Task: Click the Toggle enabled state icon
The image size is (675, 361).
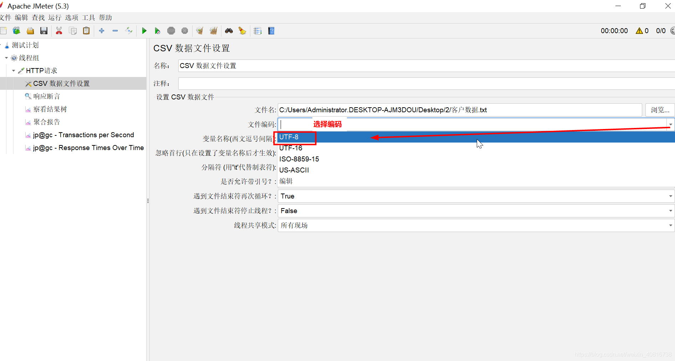Action: point(129,31)
